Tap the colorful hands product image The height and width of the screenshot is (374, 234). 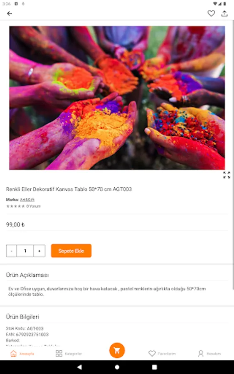[x=117, y=98]
